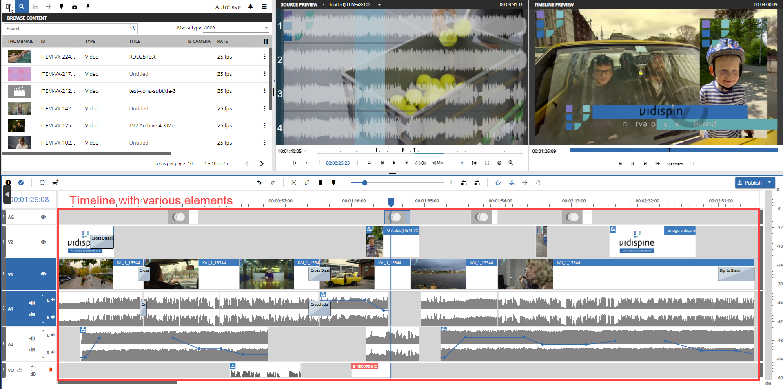Select the scissors cut tool in the timeline toolbar
Screen dimensions: 783x389
(x=294, y=182)
